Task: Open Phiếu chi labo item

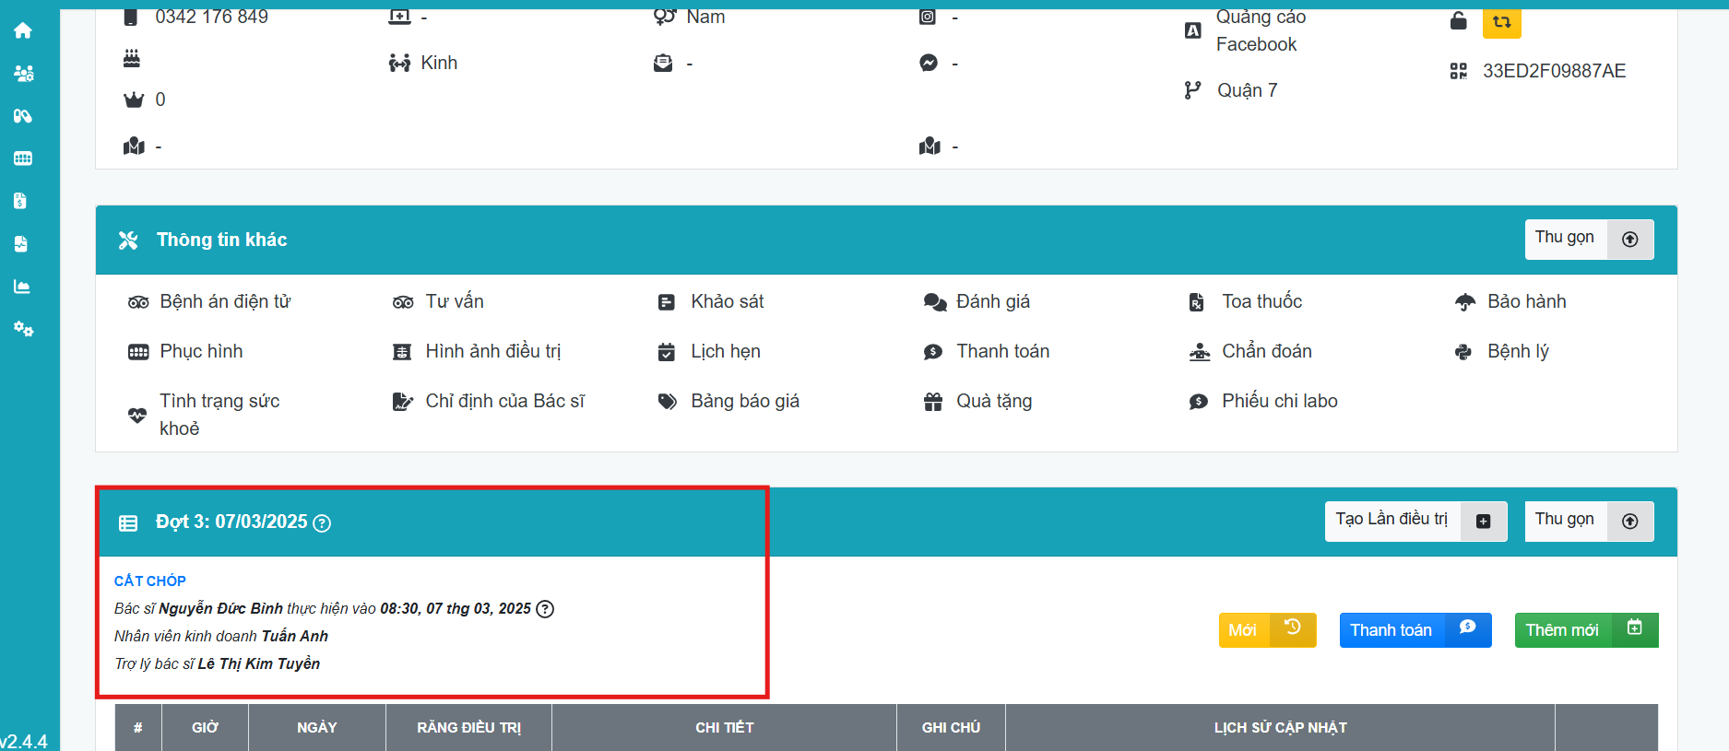Action: (1278, 402)
